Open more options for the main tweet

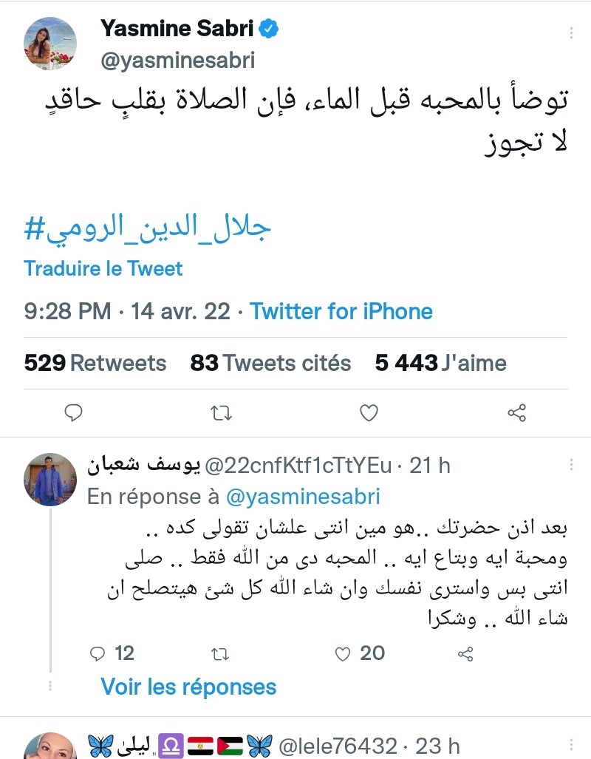point(571,33)
